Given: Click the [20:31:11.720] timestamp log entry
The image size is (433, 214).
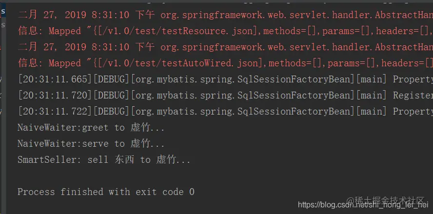Looking at the screenshot, I should (55, 95).
